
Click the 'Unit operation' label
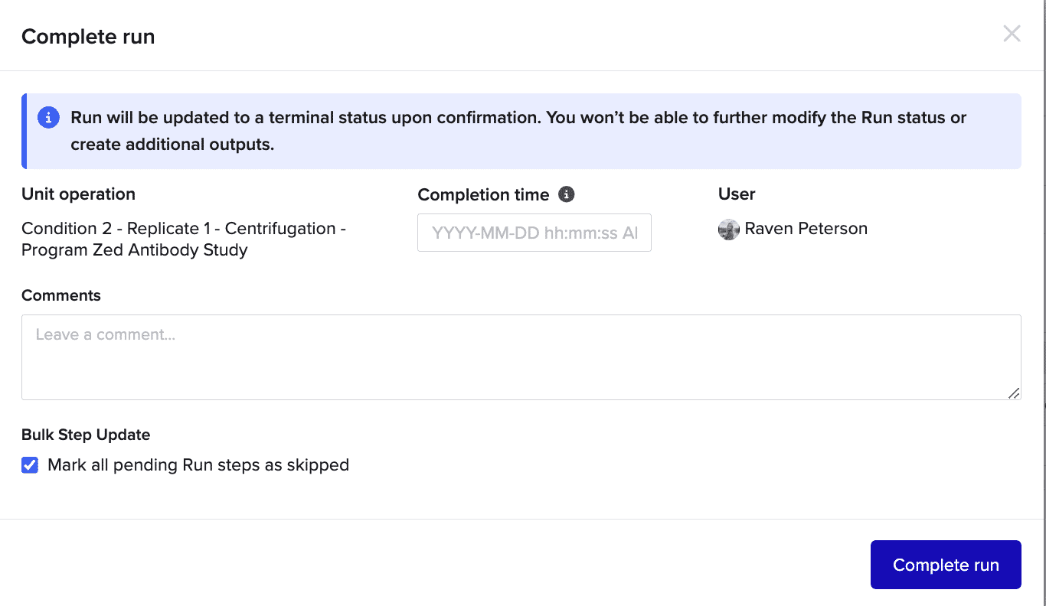[78, 194]
